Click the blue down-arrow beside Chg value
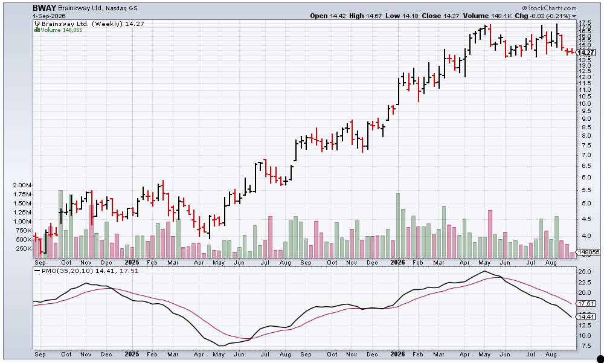The image size is (604, 363). (574, 16)
